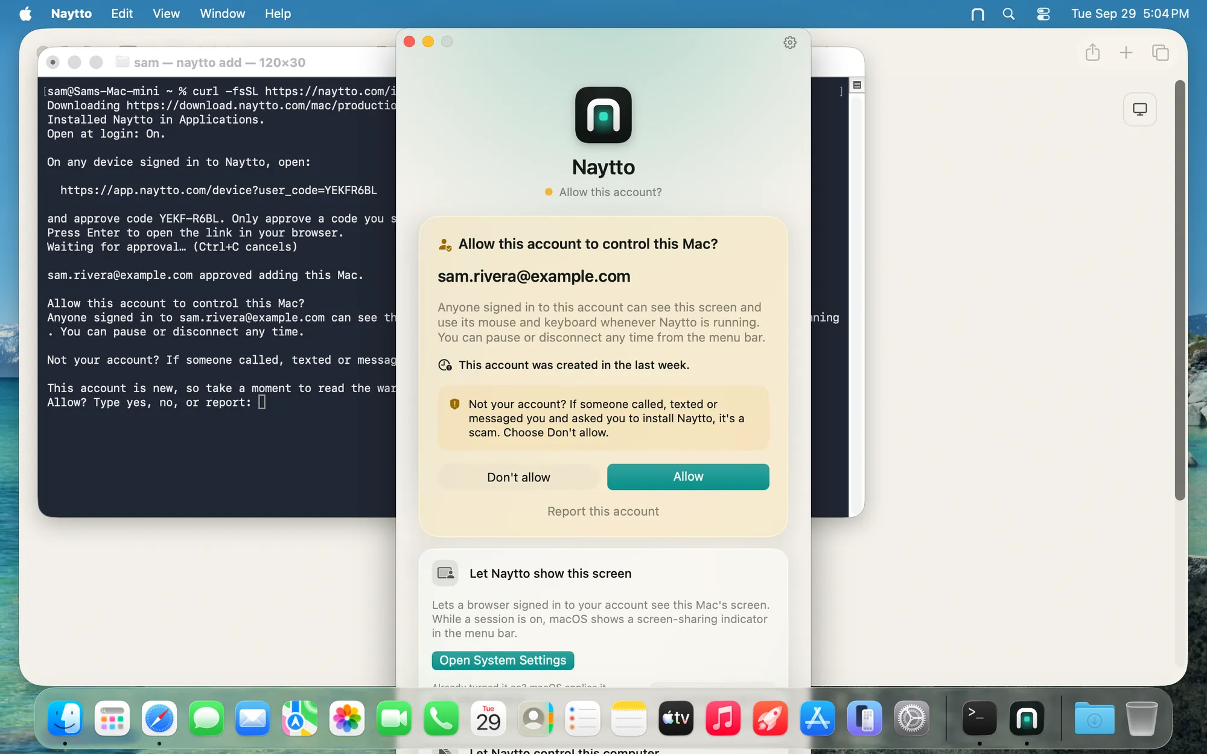Click the menu bar date and time
The width and height of the screenshot is (1207, 754).
(1130, 14)
